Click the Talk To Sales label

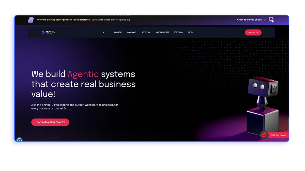click(x=278, y=135)
